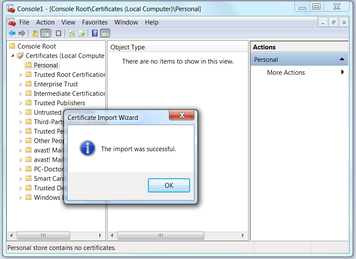The image size is (356, 259).
Task: Click the blue information icon in the dialog
Action: tap(87, 148)
